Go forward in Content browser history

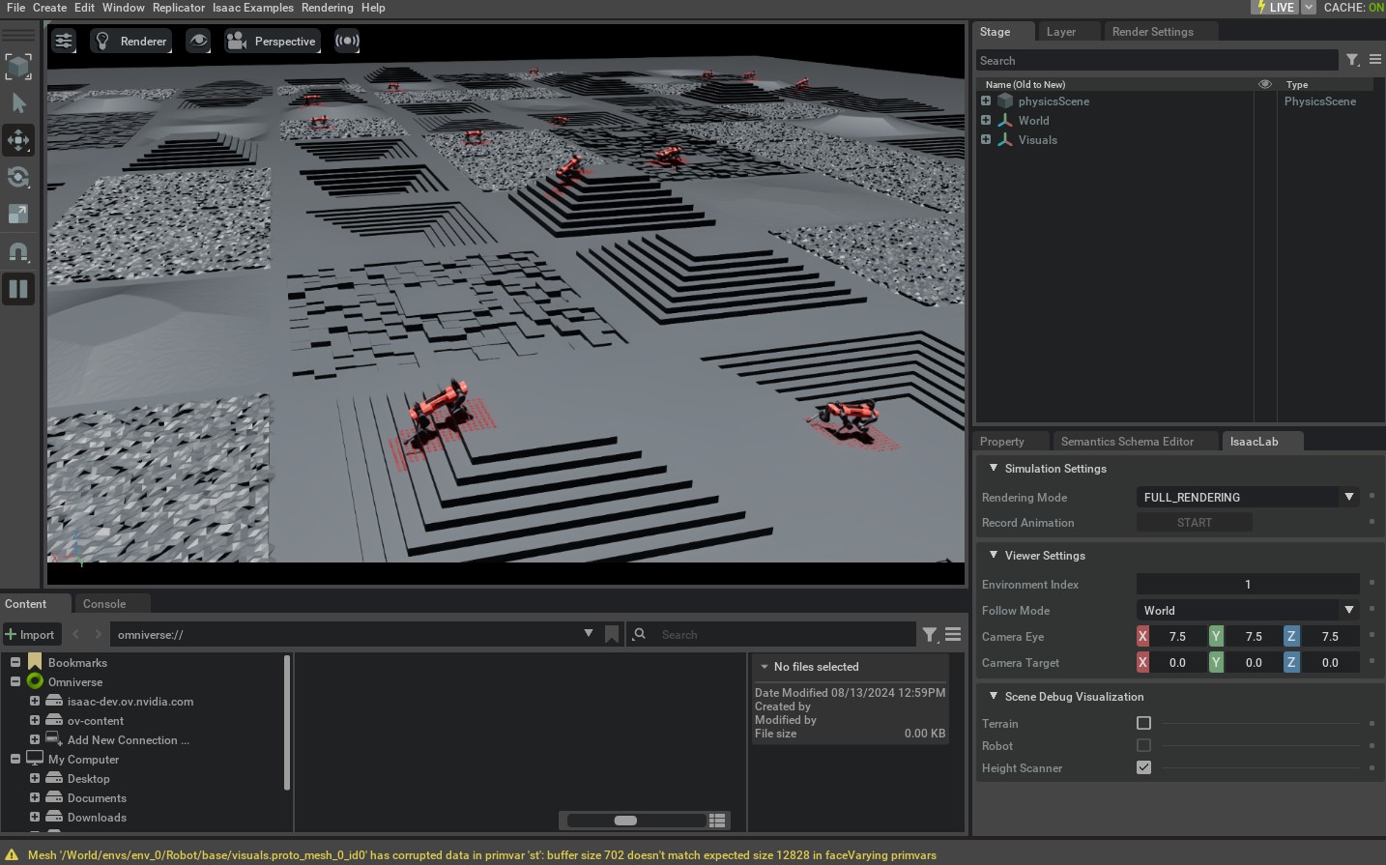coord(98,634)
